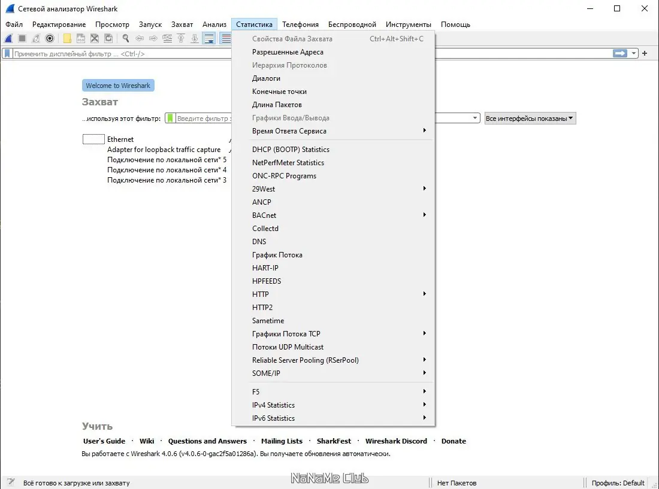This screenshot has width=659, height=489.
Task: Click the go back arrow icon
Action: tap(140, 39)
